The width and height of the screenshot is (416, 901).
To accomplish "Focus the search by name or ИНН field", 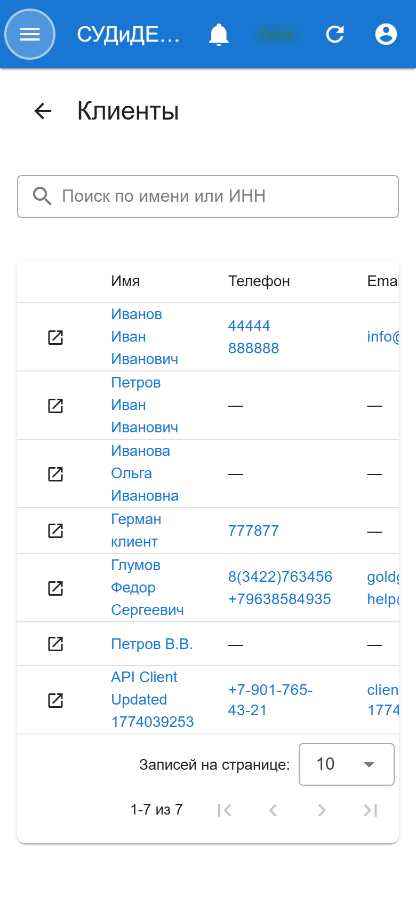I will pos(208,196).
